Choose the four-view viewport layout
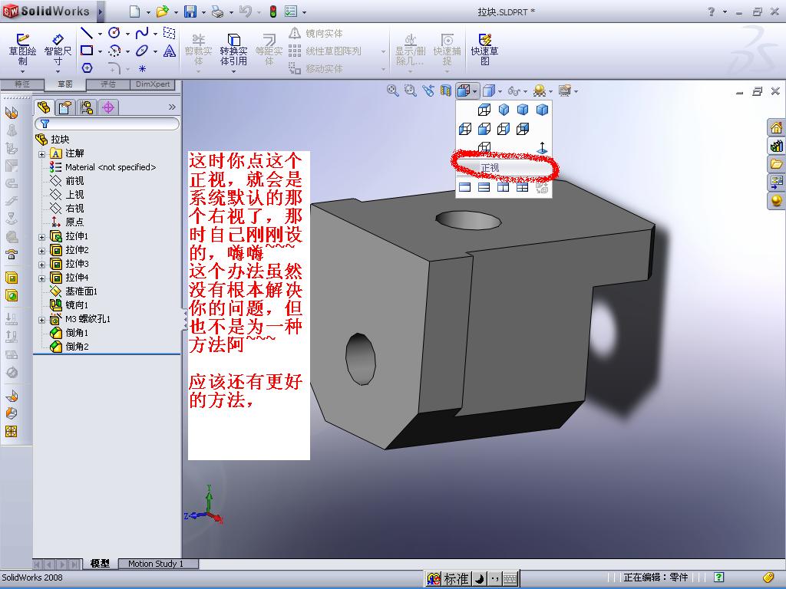The image size is (786, 589). [x=522, y=187]
